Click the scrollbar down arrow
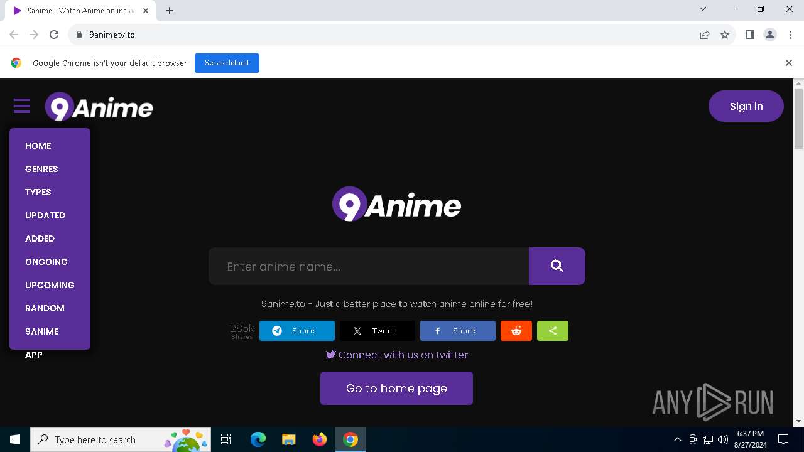Screen dimensions: 804x452 coord(799,421)
